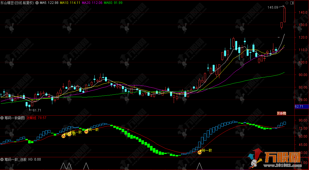
Task: Click the 145.09 high price label
Action: 273,7
